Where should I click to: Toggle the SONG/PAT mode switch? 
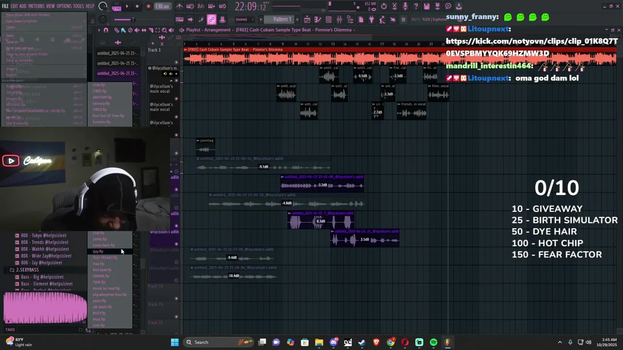[116, 7]
